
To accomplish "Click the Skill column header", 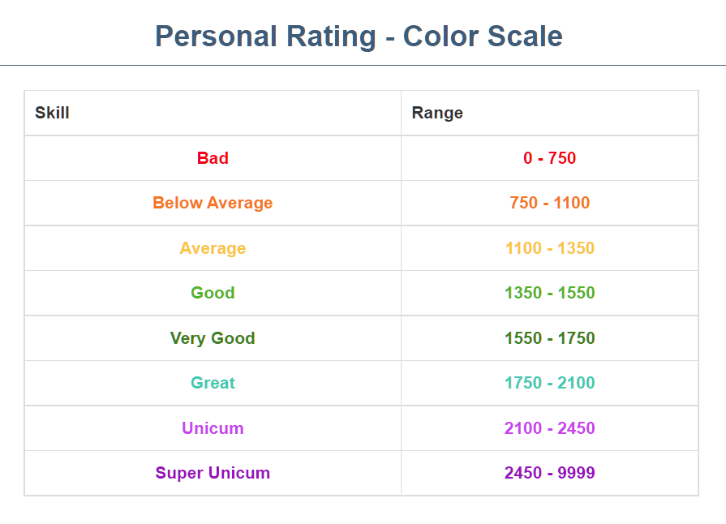I will (x=52, y=113).
